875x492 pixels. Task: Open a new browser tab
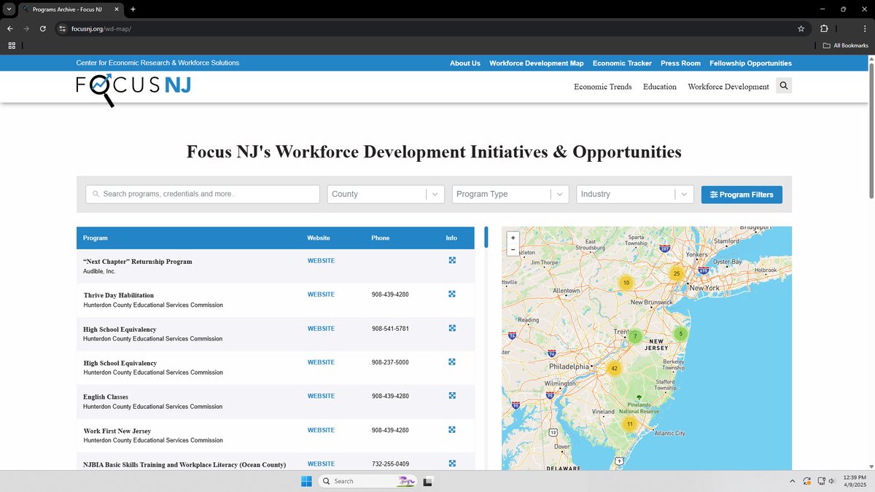tap(133, 9)
